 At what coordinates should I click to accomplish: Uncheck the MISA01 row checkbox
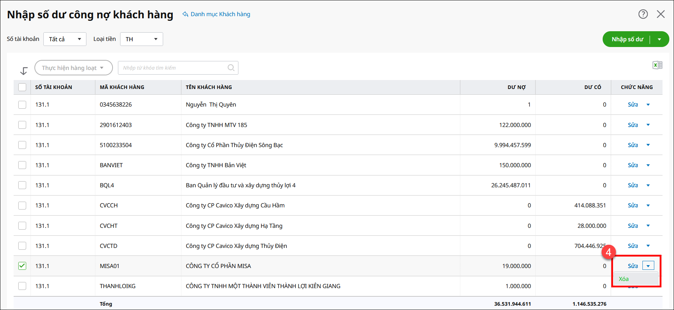(22, 266)
